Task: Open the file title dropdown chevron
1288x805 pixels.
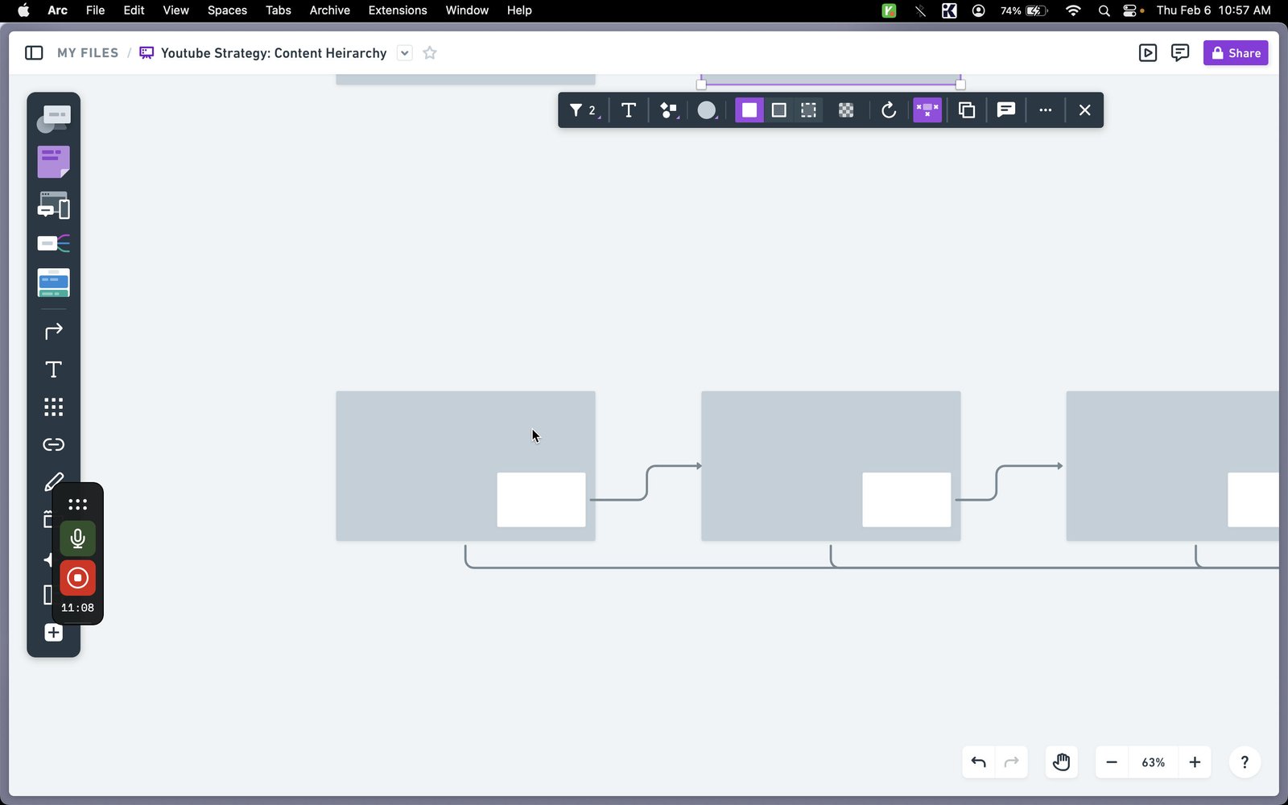Action: pyautogui.click(x=405, y=53)
